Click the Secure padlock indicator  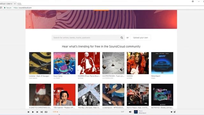click(8, 8)
